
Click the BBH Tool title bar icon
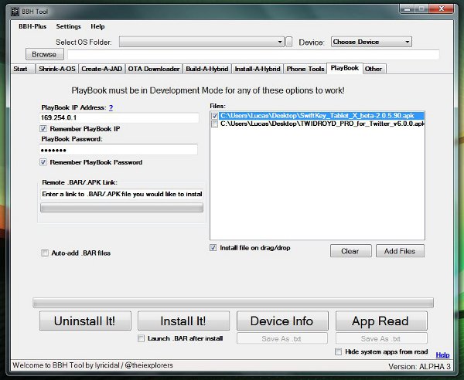(x=15, y=12)
